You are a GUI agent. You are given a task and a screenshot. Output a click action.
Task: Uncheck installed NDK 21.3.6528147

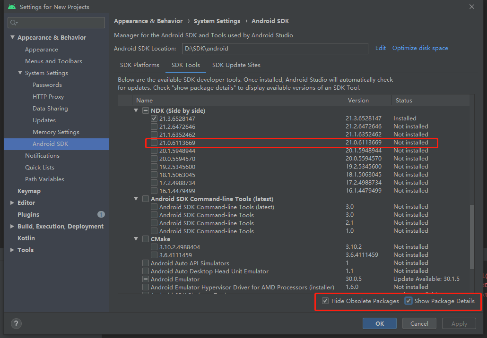click(x=154, y=118)
